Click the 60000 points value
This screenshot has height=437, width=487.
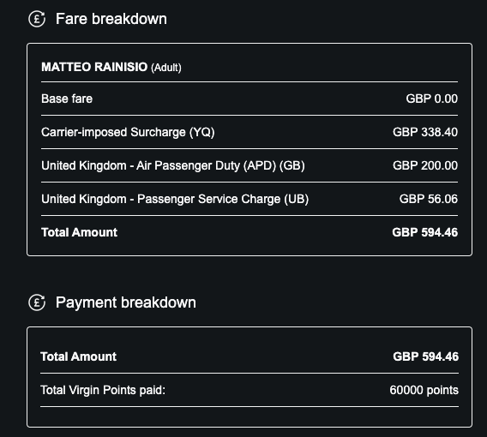[424, 390]
